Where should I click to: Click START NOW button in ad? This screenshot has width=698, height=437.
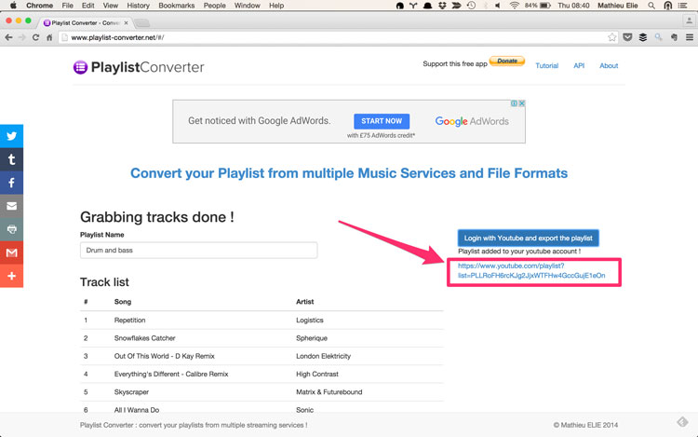point(382,121)
